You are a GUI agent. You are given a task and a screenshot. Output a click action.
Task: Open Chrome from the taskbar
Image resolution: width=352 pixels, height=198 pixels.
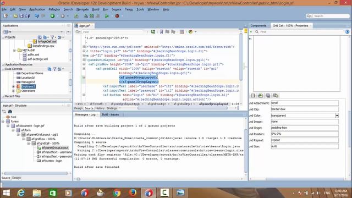click(117, 193)
